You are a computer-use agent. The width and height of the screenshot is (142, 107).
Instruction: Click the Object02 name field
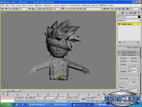128,17
